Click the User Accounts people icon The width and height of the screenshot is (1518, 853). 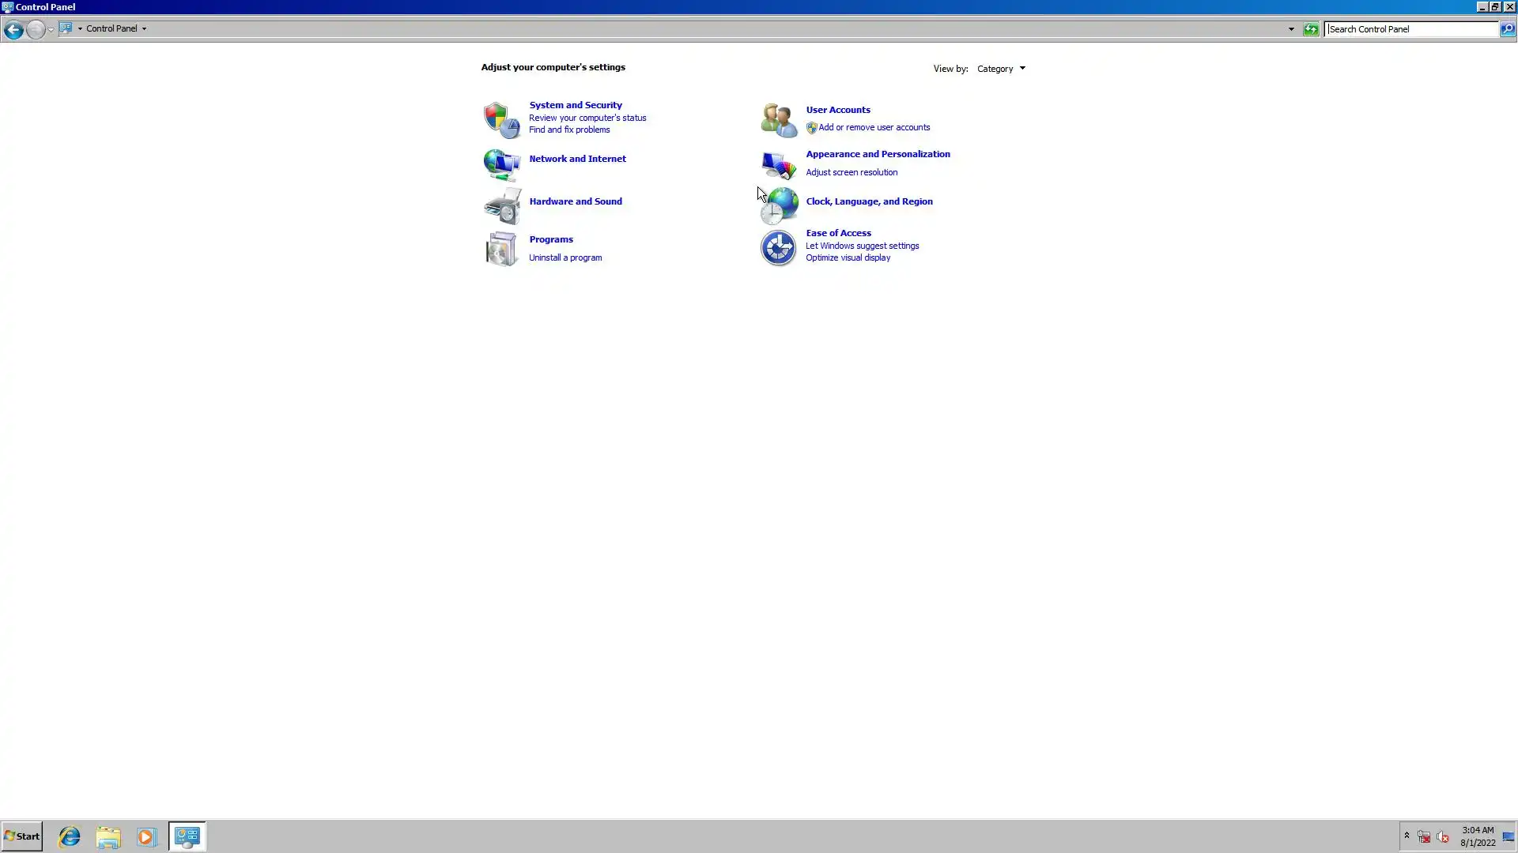click(778, 120)
